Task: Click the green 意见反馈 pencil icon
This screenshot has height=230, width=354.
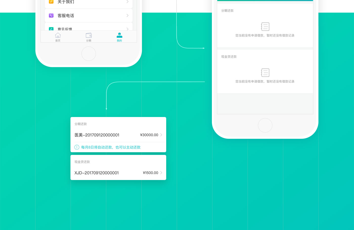Action: [51, 29]
